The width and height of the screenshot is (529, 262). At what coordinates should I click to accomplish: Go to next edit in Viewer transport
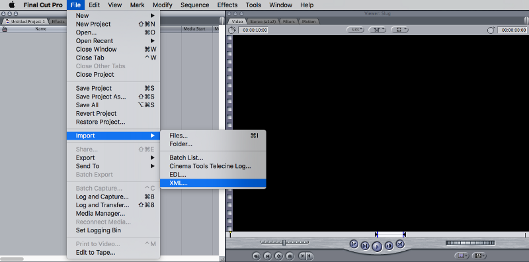(400, 243)
